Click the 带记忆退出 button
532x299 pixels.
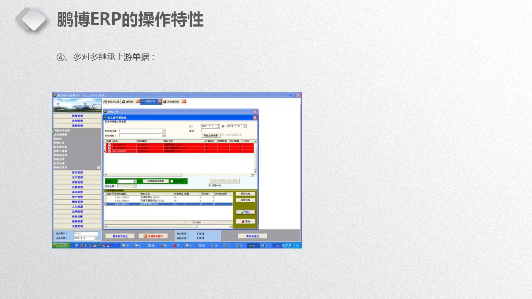click(253, 236)
